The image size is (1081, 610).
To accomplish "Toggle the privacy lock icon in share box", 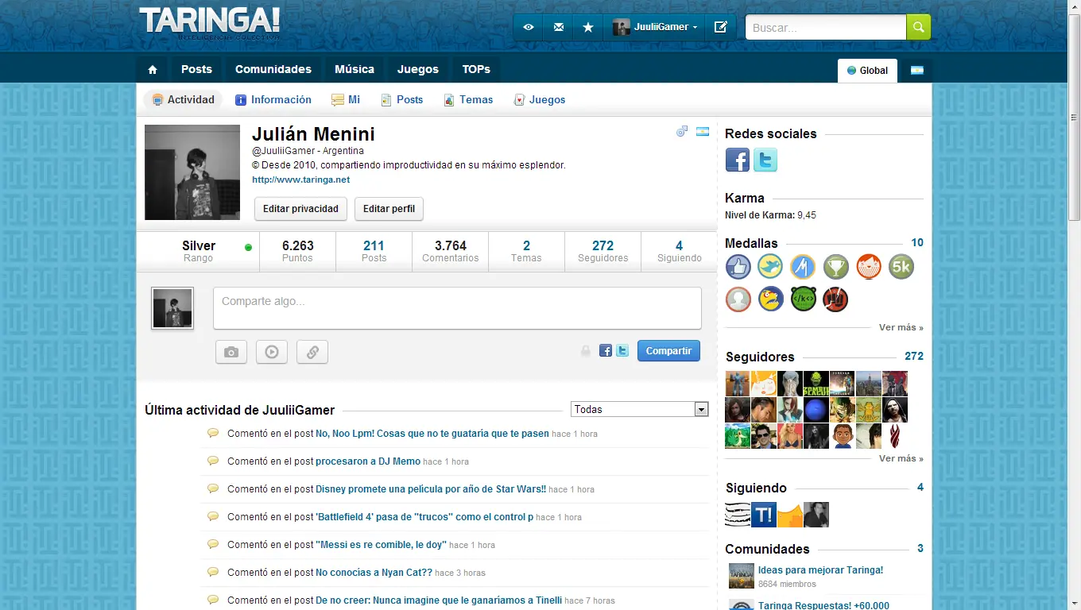I will [586, 350].
